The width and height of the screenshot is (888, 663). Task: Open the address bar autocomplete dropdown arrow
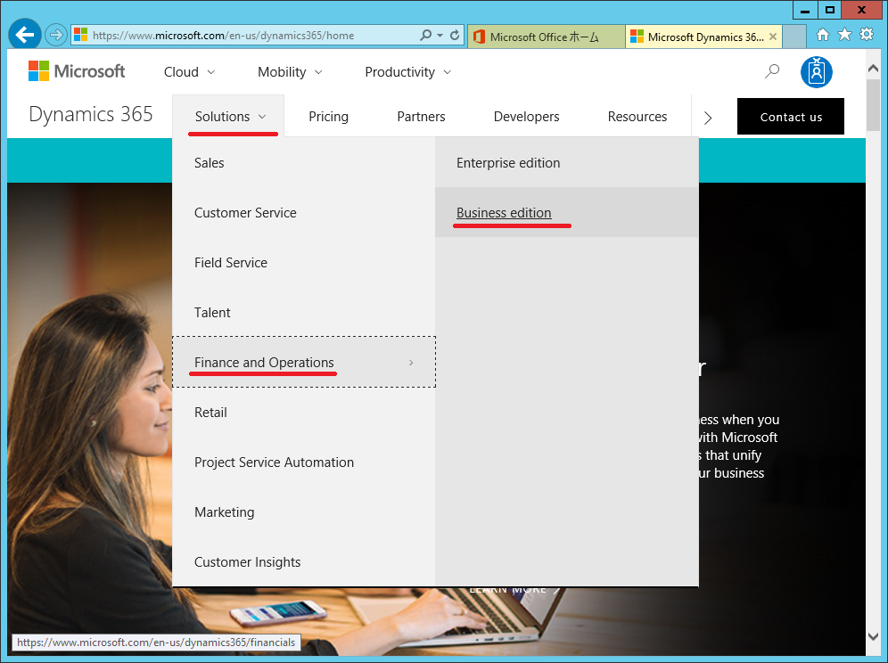click(440, 35)
